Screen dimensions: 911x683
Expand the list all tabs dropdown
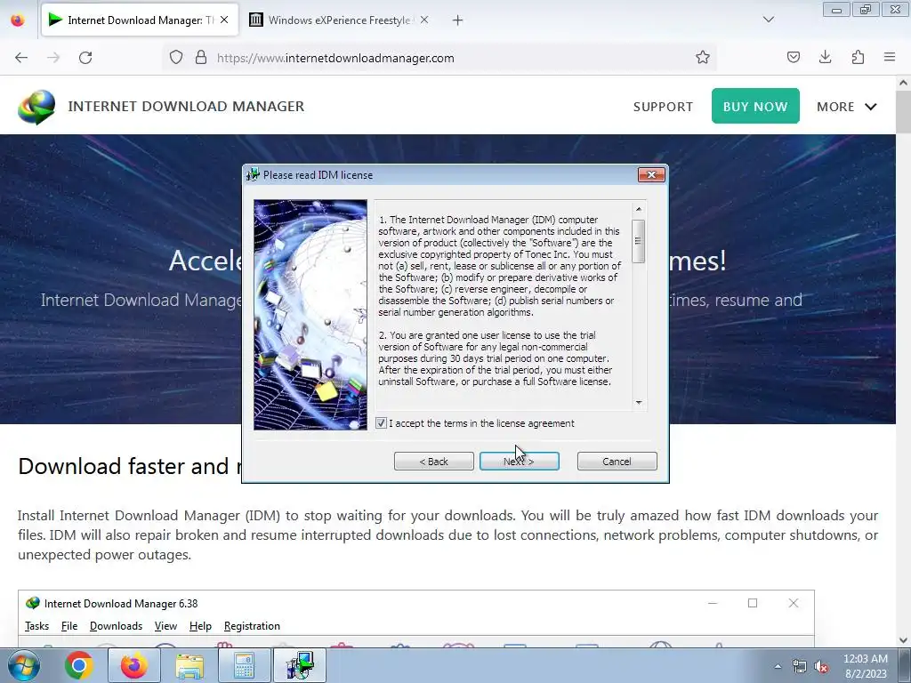click(768, 20)
